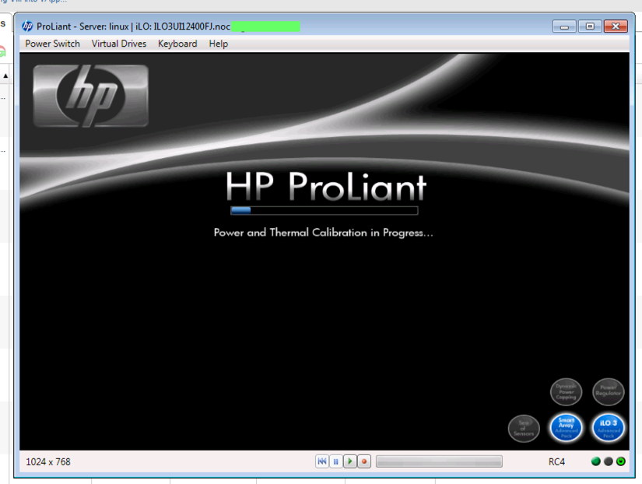The image size is (642, 484).
Task: Maximize the ProLiant remote console window
Action: 590,26
